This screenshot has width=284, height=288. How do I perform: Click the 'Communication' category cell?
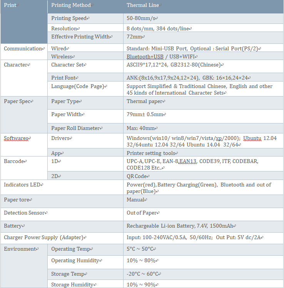point(24,52)
